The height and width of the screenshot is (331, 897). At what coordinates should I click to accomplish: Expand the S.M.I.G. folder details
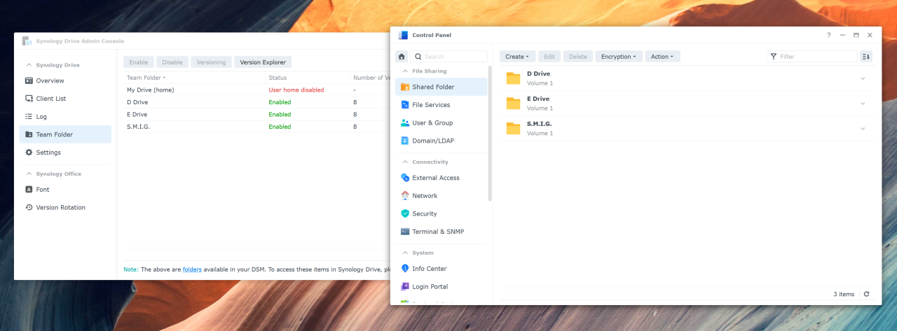pos(863,129)
